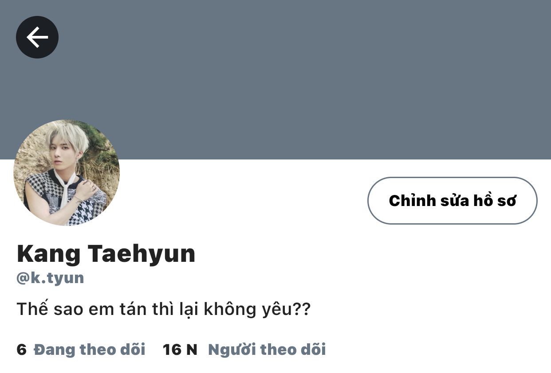Viewport: 551px width, 373px height.
Task: Click the word hồ sơ on edit button
Action: click(489, 201)
